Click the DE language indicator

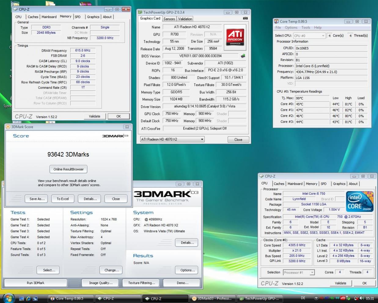tap(303, 298)
